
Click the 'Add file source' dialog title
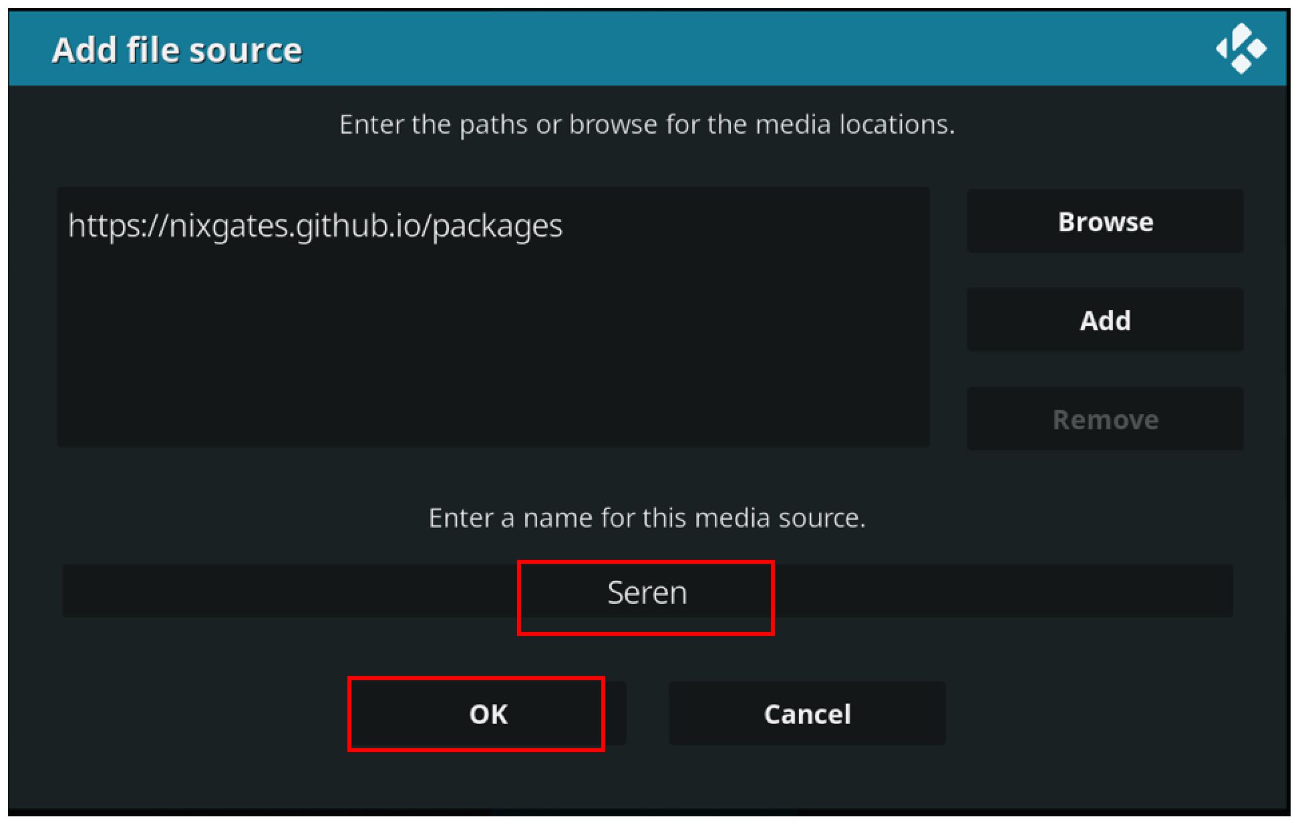click(x=177, y=50)
